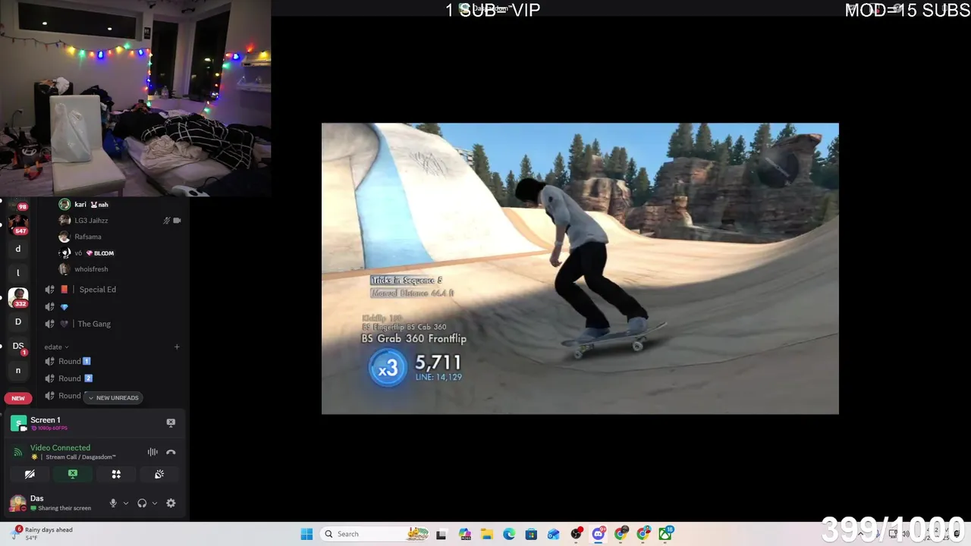Collapse the edate category
Image resolution: width=971 pixels, height=546 pixels.
pos(56,347)
